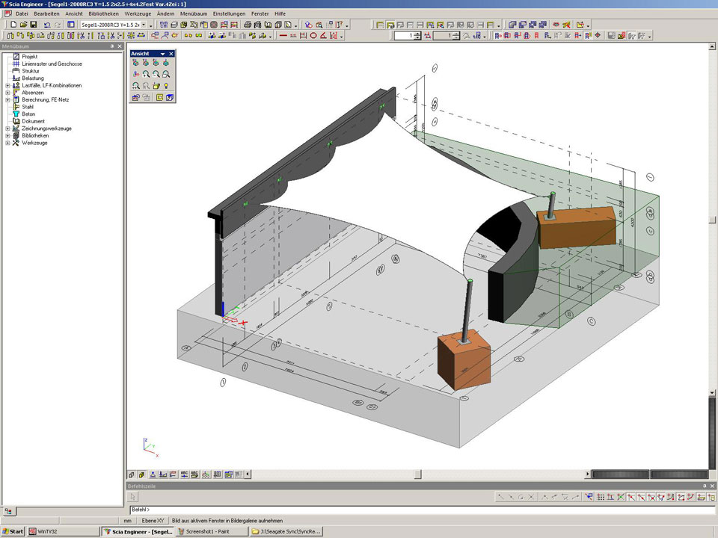This screenshot has width=718, height=538.
Task: Click the Open file folder icon
Action: pyautogui.click(x=23, y=25)
